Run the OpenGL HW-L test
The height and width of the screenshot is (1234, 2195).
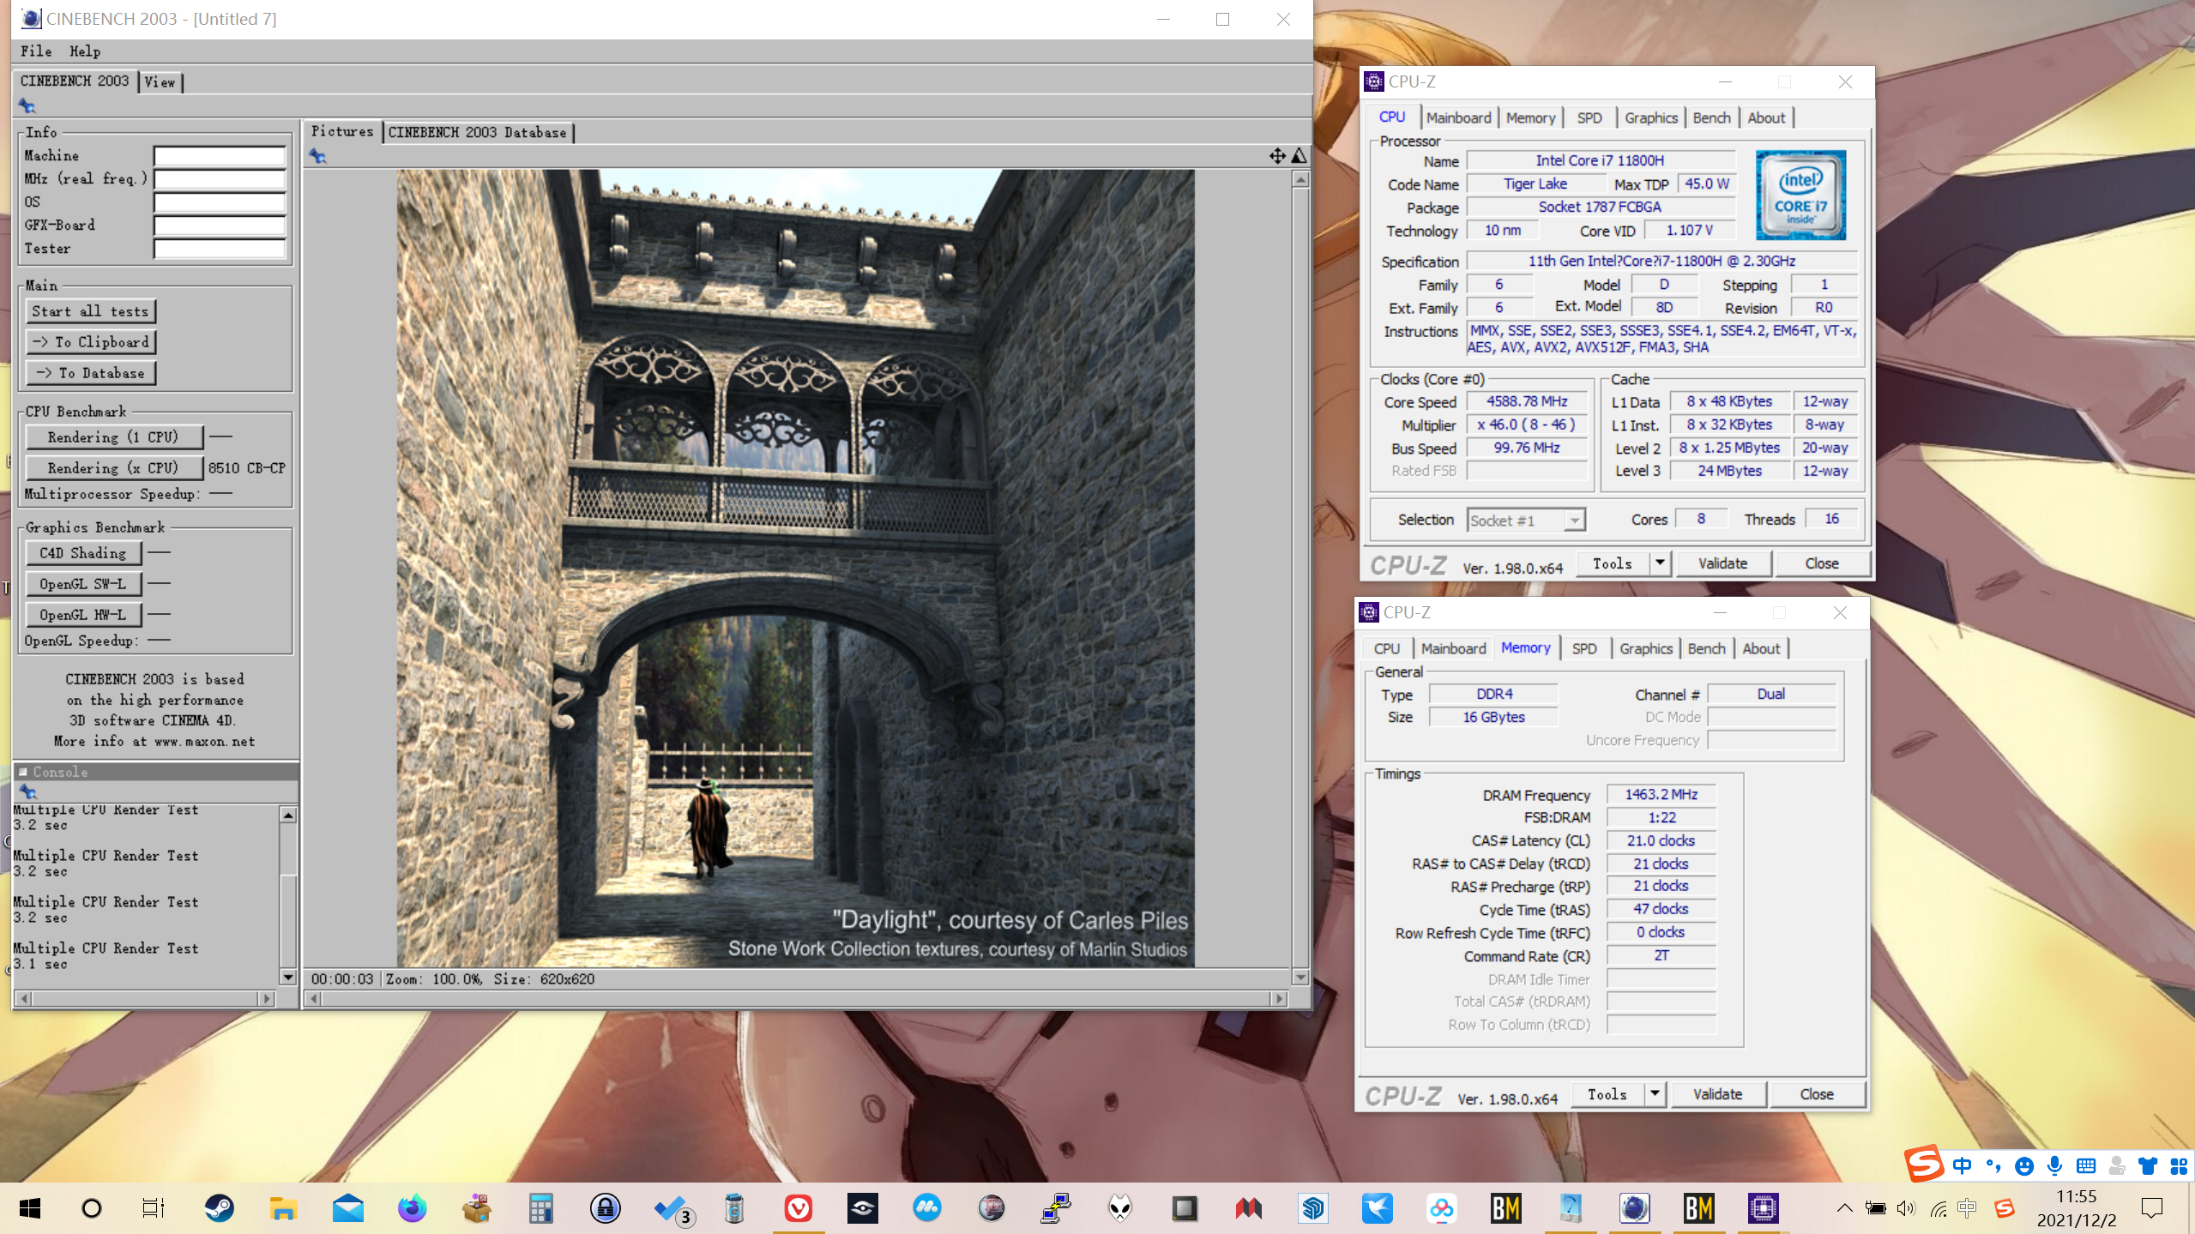pyautogui.click(x=83, y=615)
